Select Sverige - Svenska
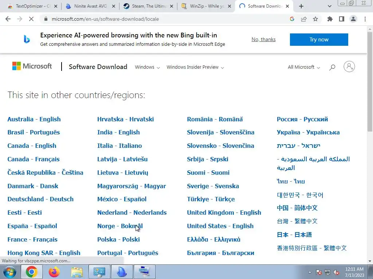The height and width of the screenshot is (279, 373). point(213,186)
